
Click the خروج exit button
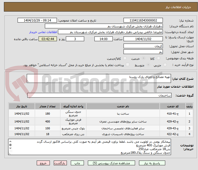[43, 163]
